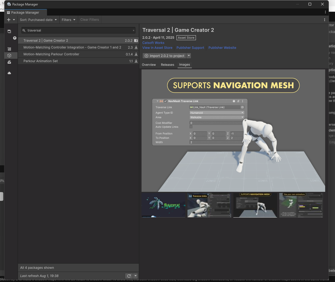Screen dimensions: 335x282
Task: Expand the Import button dropdown arrow
Action: click(x=189, y=56)
